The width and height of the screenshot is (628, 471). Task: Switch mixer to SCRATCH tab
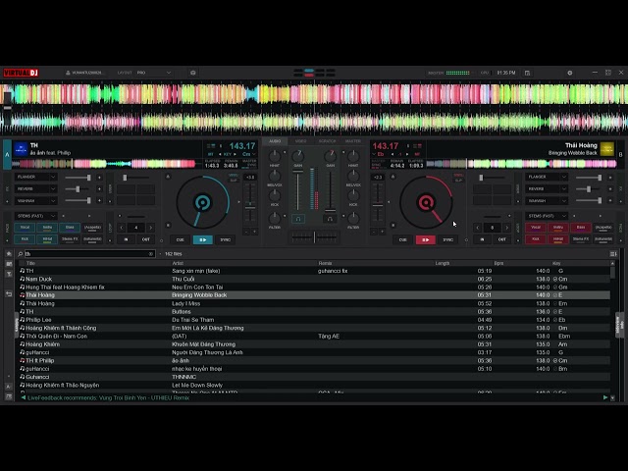[x=327, y=141]
